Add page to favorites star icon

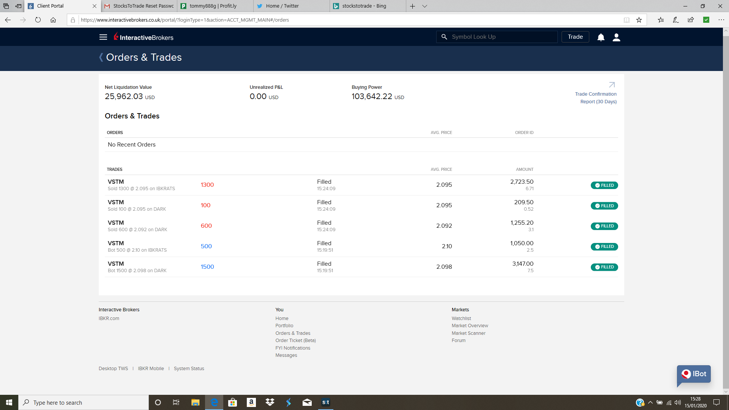[x=639, y=20]
